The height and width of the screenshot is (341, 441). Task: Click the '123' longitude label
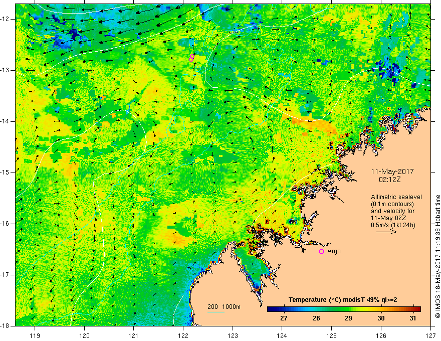click(233, 335)
